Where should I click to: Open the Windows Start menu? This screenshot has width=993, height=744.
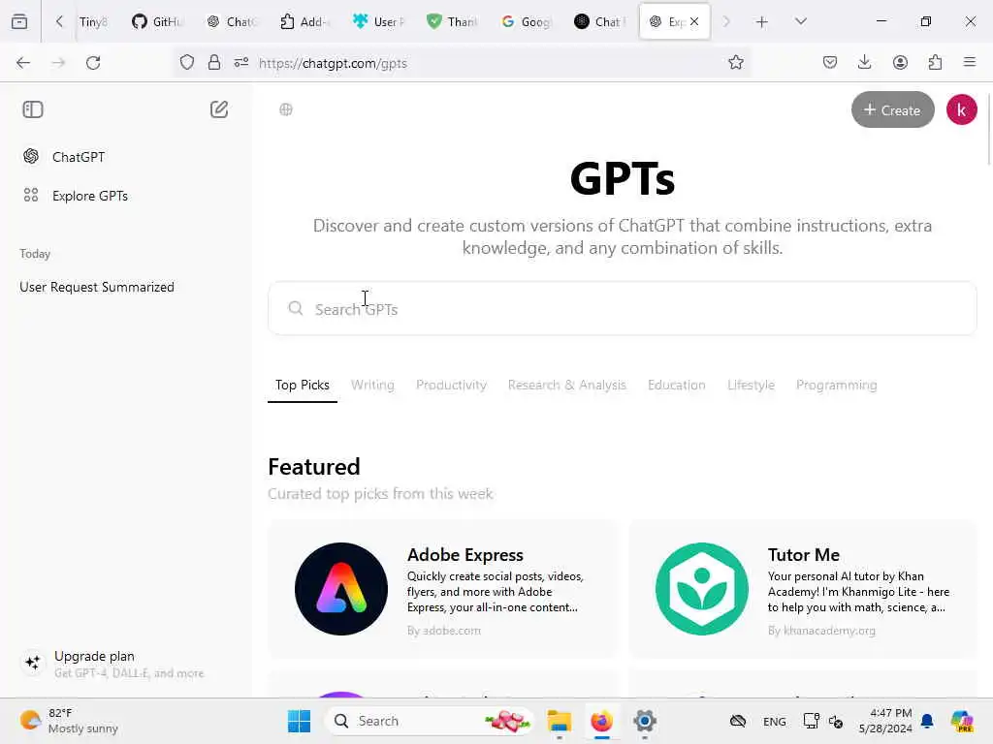pyautogui.click(x=299, y=721)
